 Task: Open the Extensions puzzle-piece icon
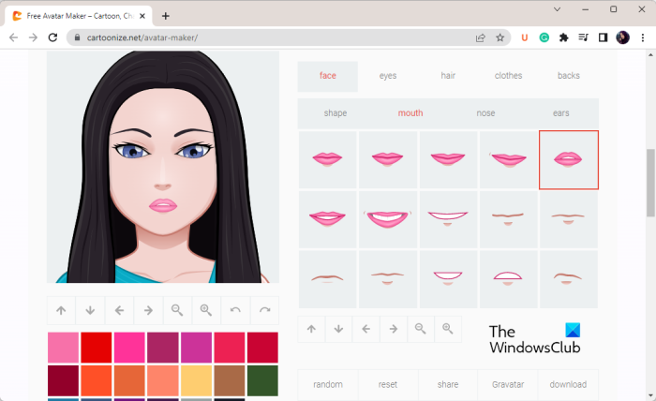(x=563, y=37)
